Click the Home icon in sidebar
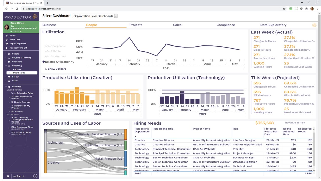 tap(7, 36)
